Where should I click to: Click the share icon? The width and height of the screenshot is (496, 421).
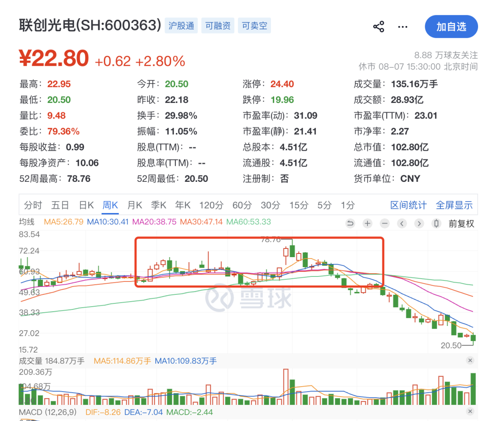tap(378, 27)
